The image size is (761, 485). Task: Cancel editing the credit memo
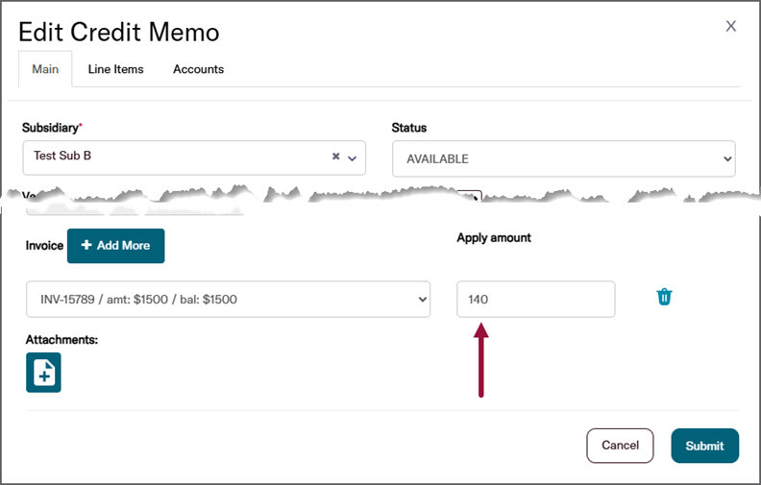(x=620, y=446)
